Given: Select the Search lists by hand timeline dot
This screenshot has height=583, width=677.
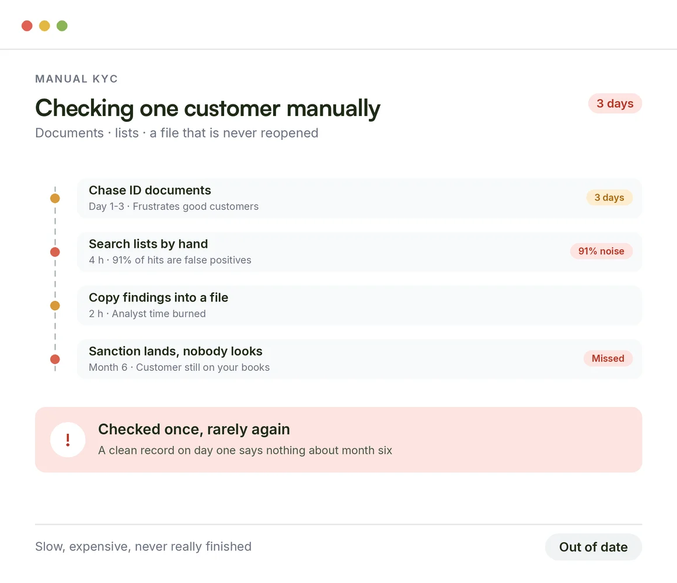Looking at the screenshot, I should pos(55,252).
